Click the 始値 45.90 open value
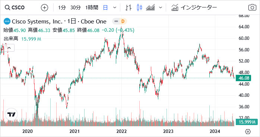Image resolution: width=260 pixels, height=137 pixels. pos(15,30)
